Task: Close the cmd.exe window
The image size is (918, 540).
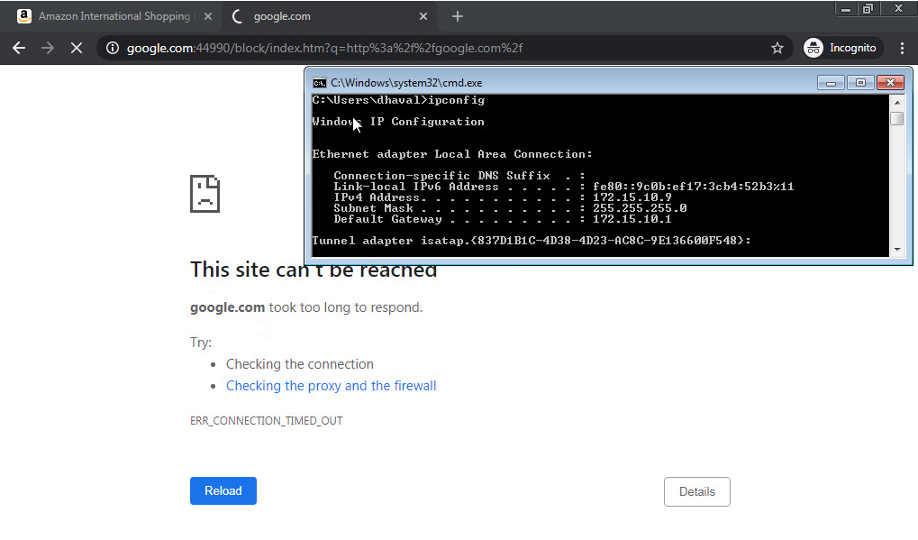Action: pos(890,83)
